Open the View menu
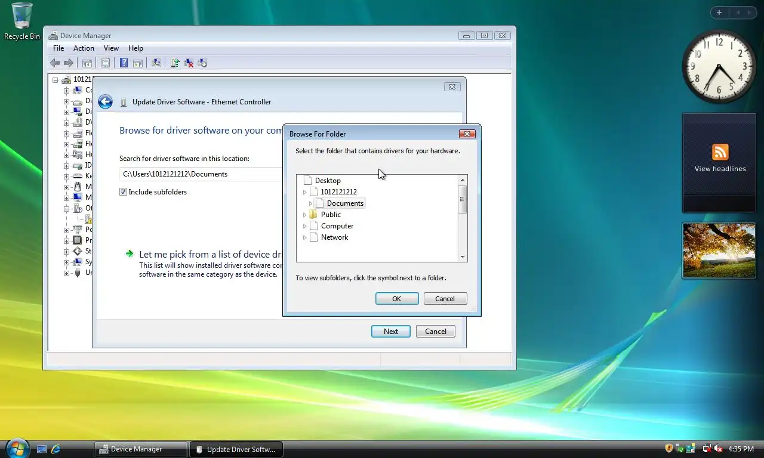Screen dimensions: 764x458 point(111,48)
